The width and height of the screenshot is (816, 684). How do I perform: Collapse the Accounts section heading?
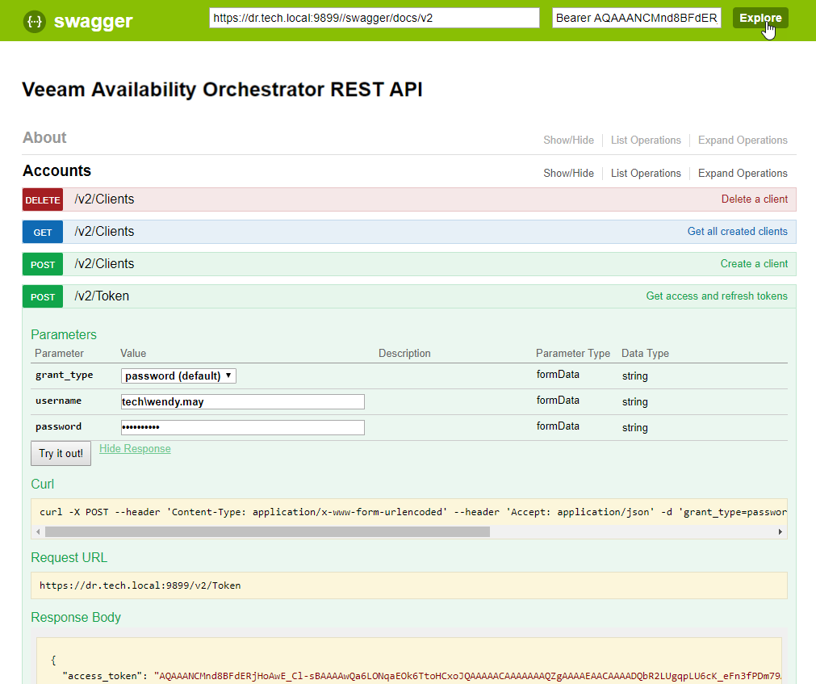tap(56, 170)
